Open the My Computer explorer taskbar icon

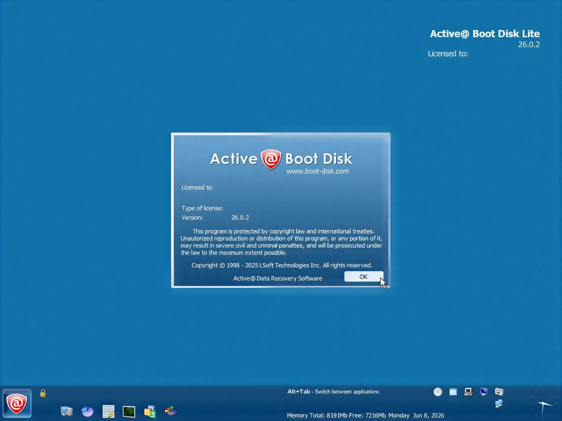click(x=66, y=411)
